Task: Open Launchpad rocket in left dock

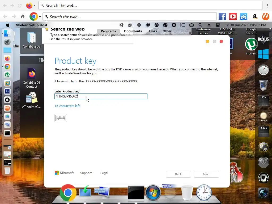Action: pyautogui.click(x=7, y=42)
